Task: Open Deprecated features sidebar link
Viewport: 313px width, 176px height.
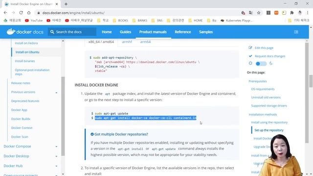Action: coord(25,101)
